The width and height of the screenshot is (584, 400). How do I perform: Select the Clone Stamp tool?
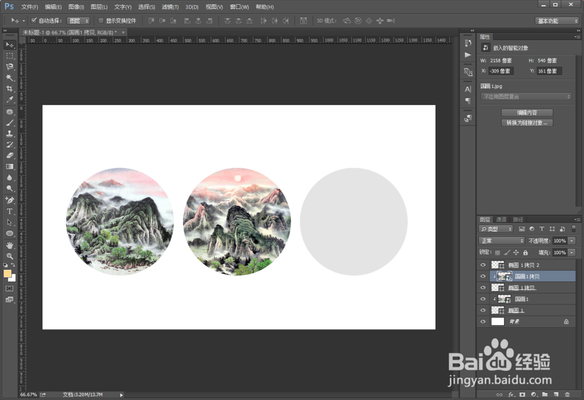10,134
